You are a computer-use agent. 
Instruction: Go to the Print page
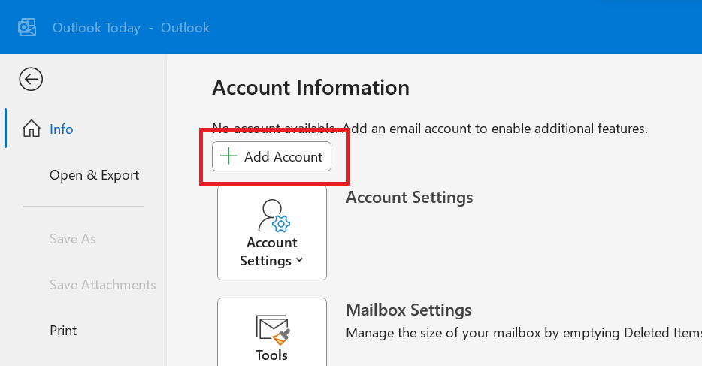[x=63, y=331]
